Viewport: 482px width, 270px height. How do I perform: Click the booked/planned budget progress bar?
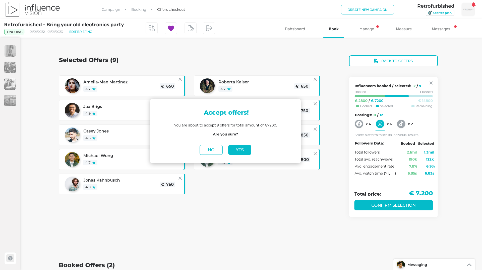pos(393,96)
